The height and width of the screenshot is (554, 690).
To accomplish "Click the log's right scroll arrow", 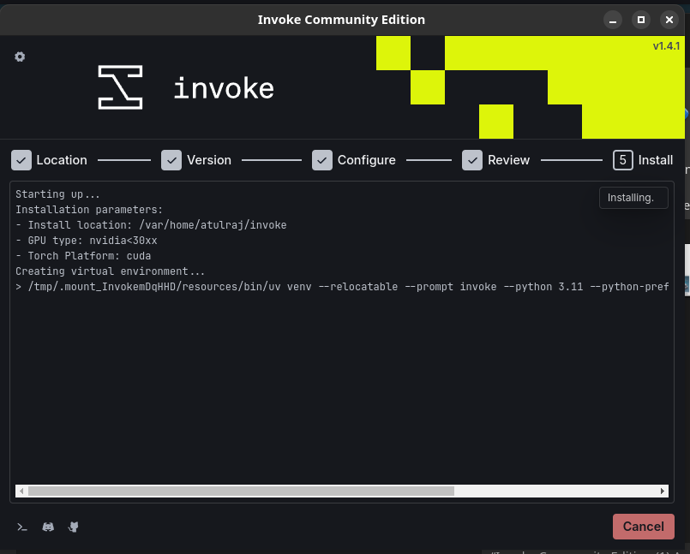I will coord(663,491).
